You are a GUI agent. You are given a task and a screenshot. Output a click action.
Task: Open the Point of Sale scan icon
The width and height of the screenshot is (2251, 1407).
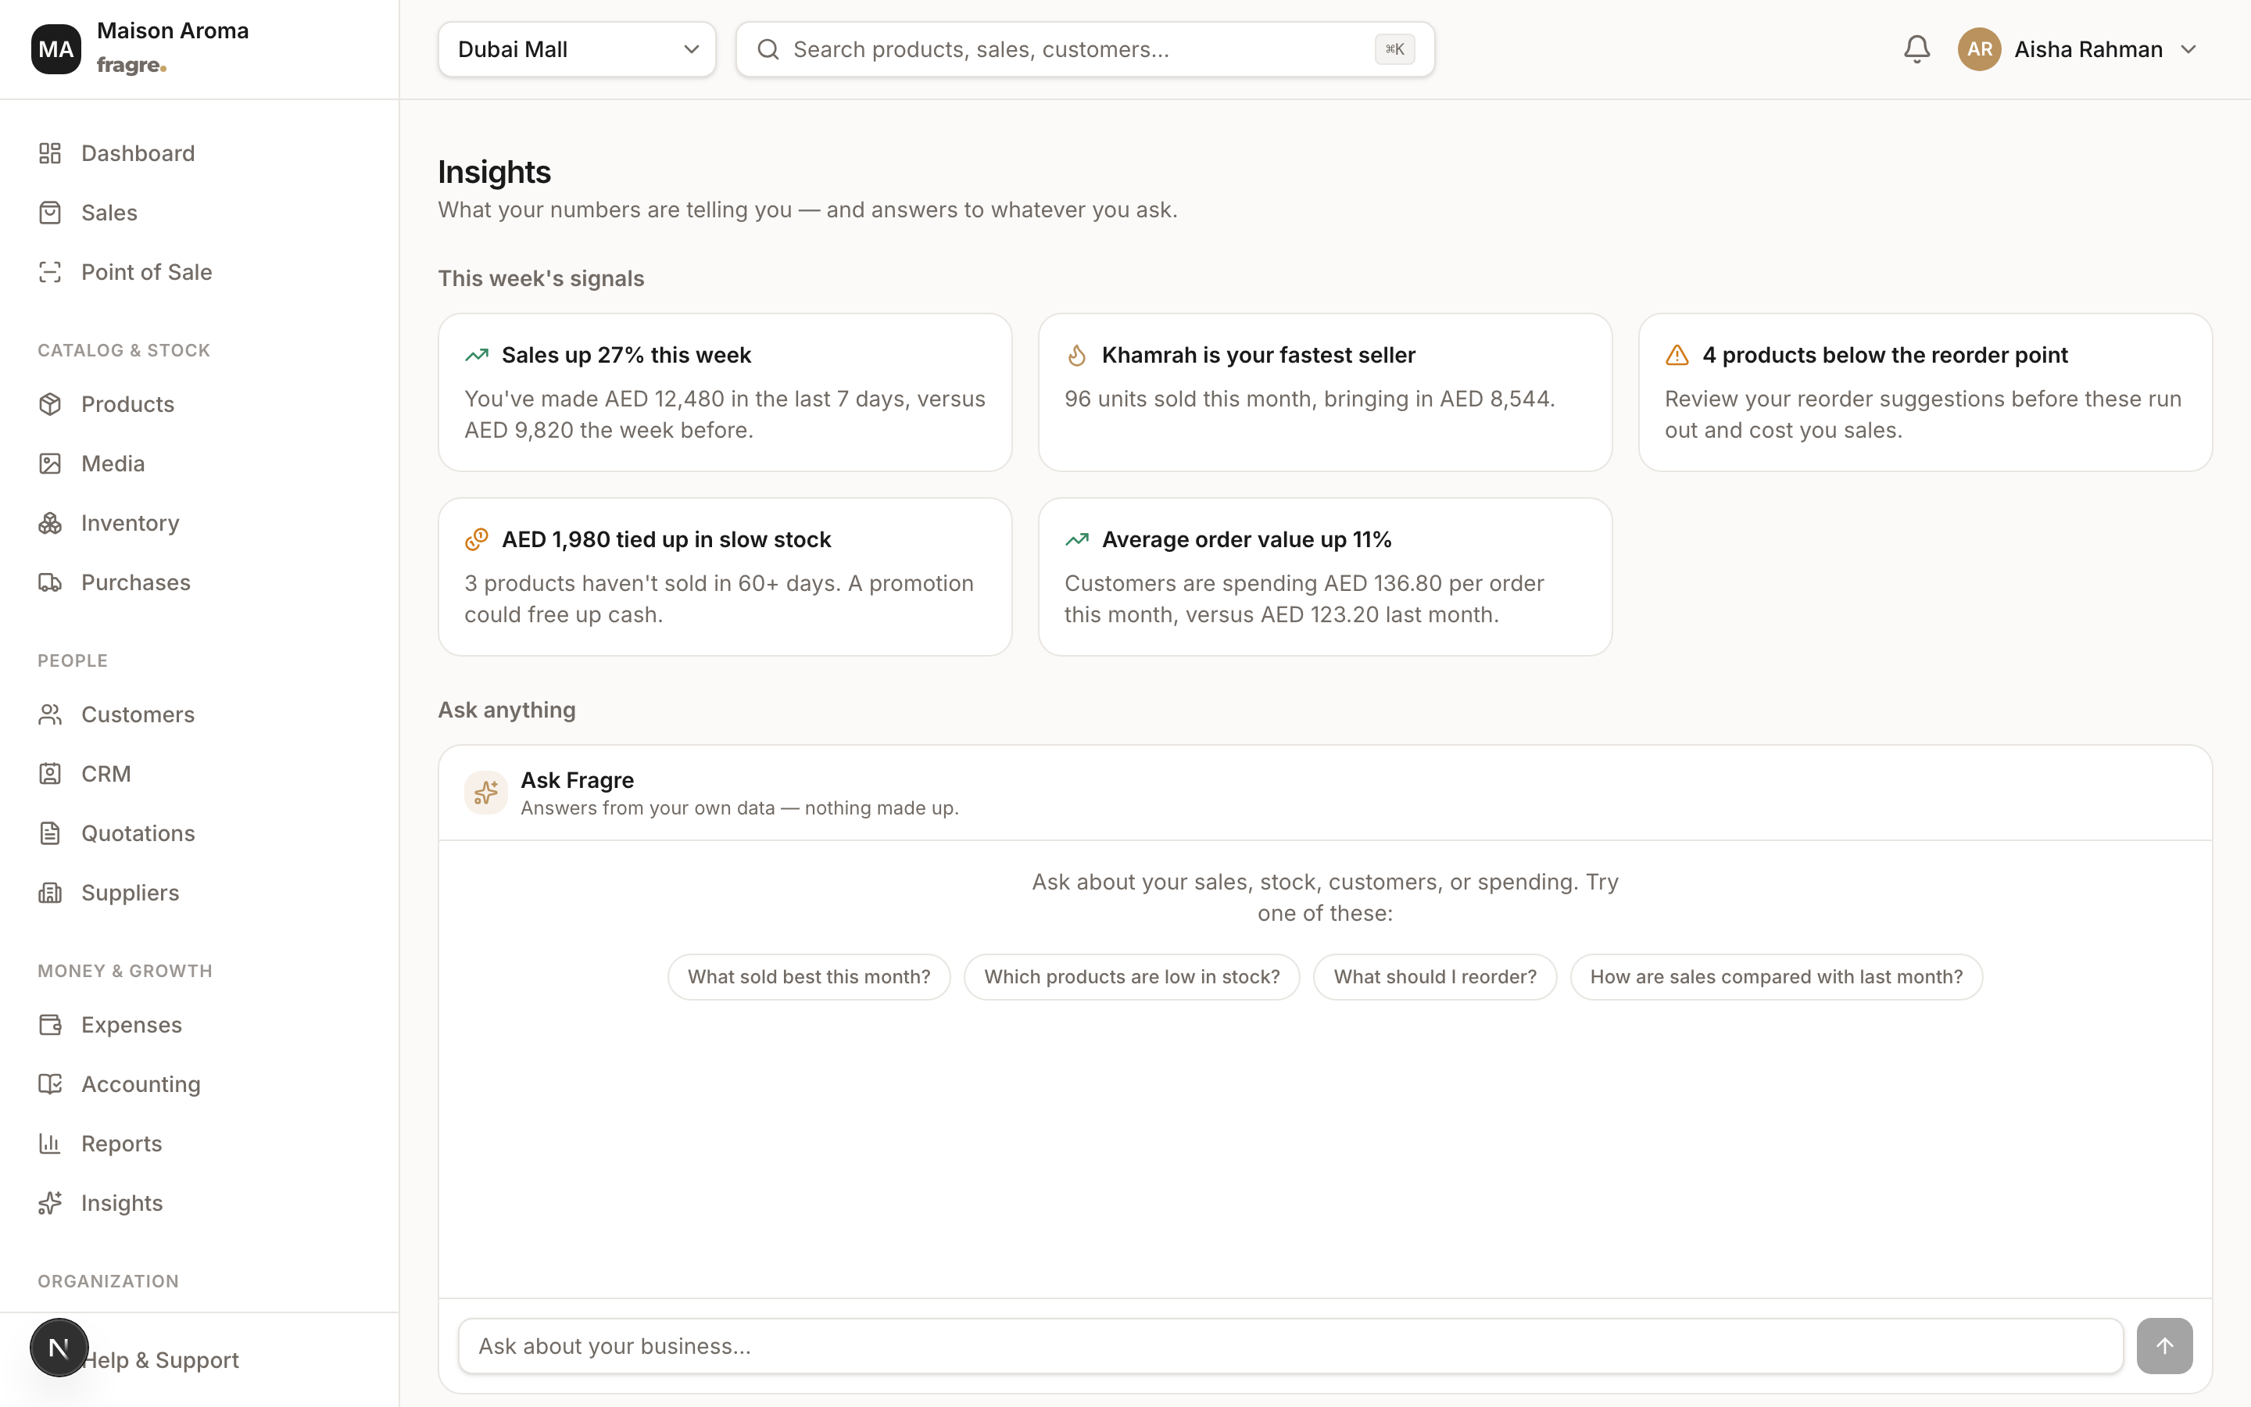(50, 272)
